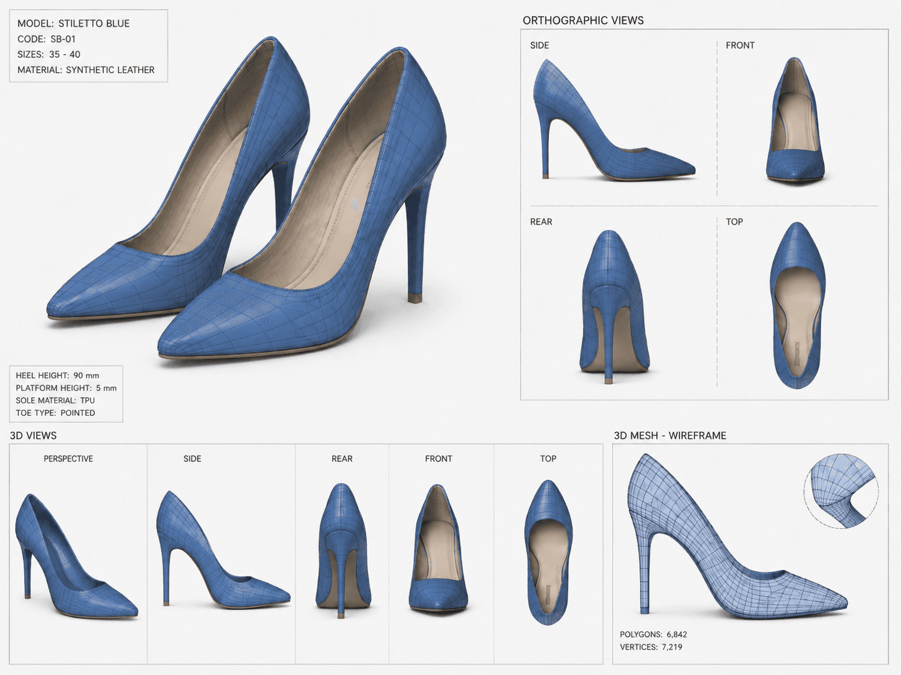
Task: Click 'VERTICES: 7,219' text
Action: (651, 647)
